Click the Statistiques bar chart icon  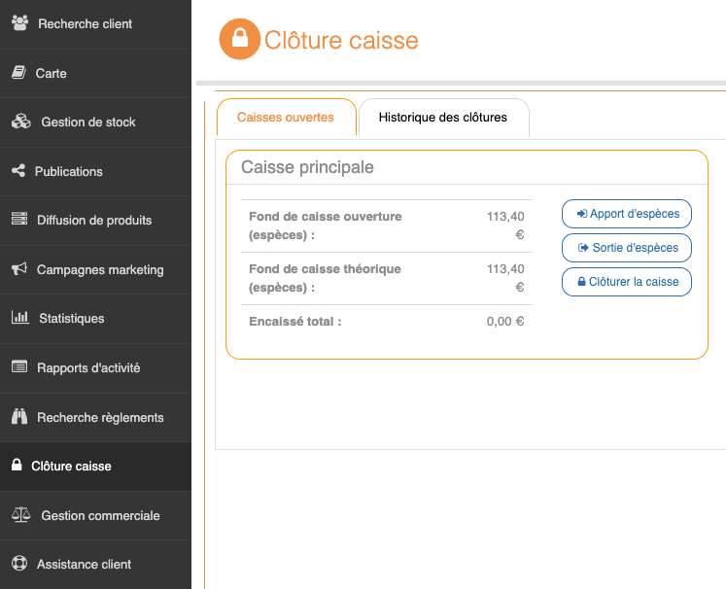point(19,318)
